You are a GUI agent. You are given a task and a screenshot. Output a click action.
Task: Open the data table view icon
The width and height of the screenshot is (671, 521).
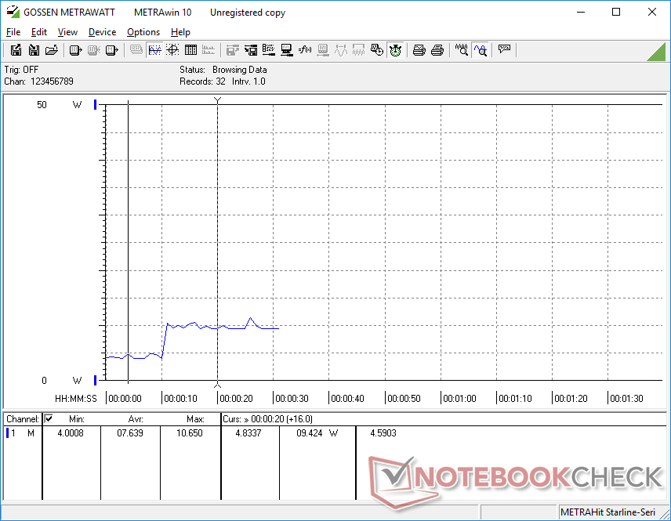point(190,50)
